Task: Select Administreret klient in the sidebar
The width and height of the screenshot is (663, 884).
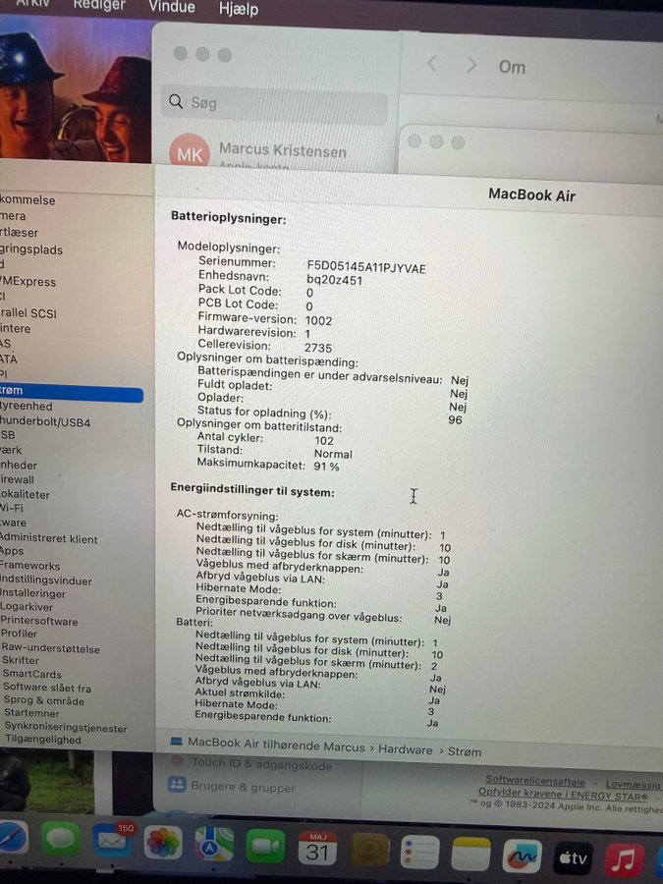Action: (x=48, y=538)
